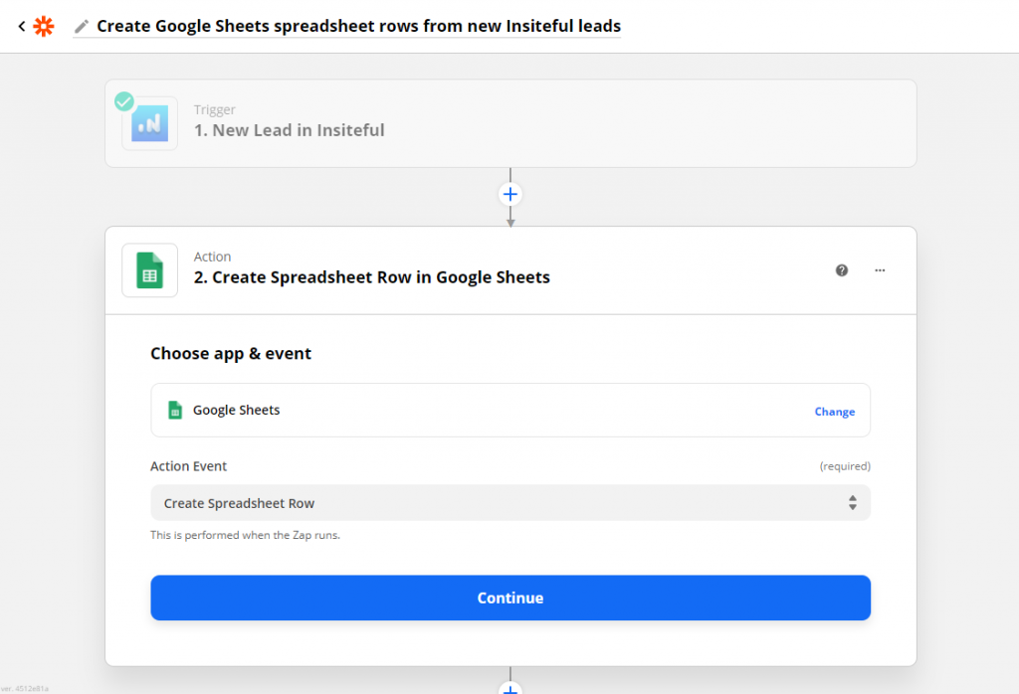Go back using the left chevron arrow
The image size is (1019, 694).
[22, 26]
